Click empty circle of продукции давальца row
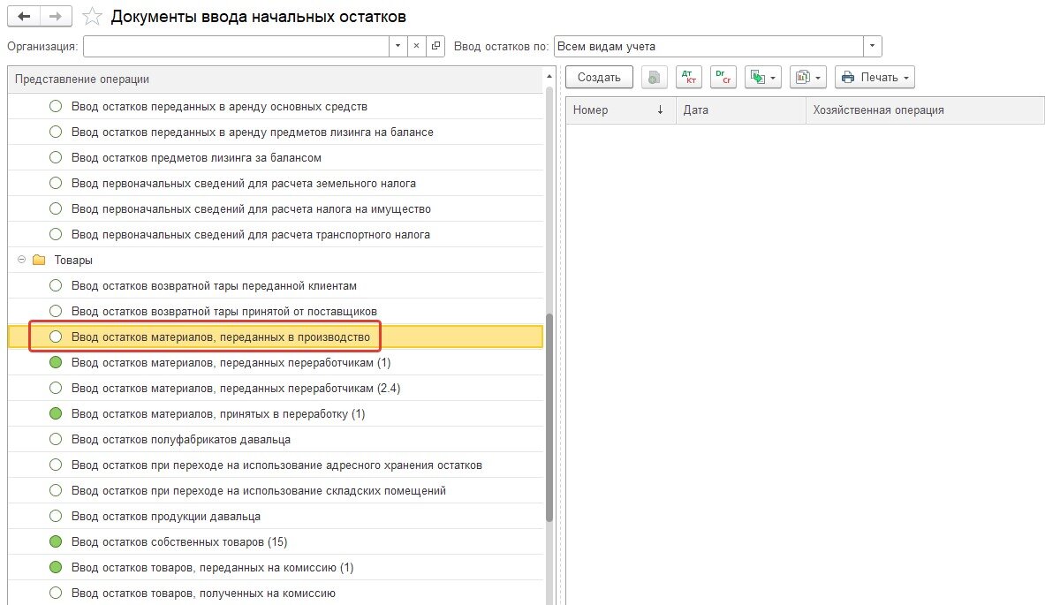This screenshot has height=605, width=1045. pyautogui.click(x=56, y=517)
